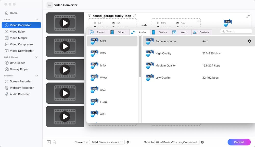The height and width of the screenshot is (147, 255).
Task: Open the Convert to format dropdown
Action: click(107, 142)
